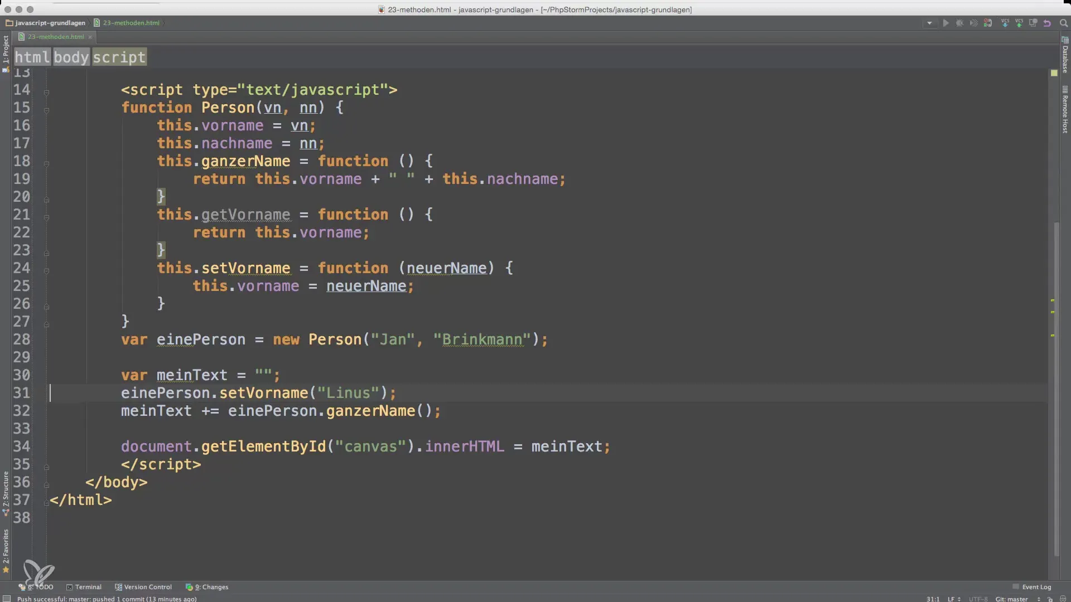Screen dimensions: 1071x602
Task: Open the Terminal tool window
Action: click(84, 587)
